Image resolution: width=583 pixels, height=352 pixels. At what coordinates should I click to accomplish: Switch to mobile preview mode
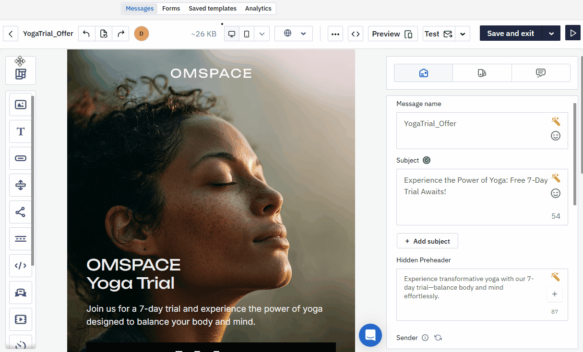247,34
